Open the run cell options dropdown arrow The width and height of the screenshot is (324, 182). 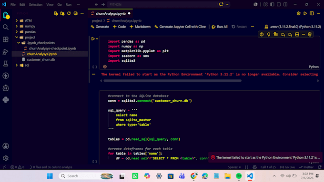[97, 39]
